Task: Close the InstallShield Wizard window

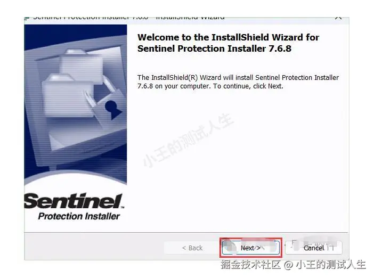Action: pyautogui.click(x=338, y=18)
